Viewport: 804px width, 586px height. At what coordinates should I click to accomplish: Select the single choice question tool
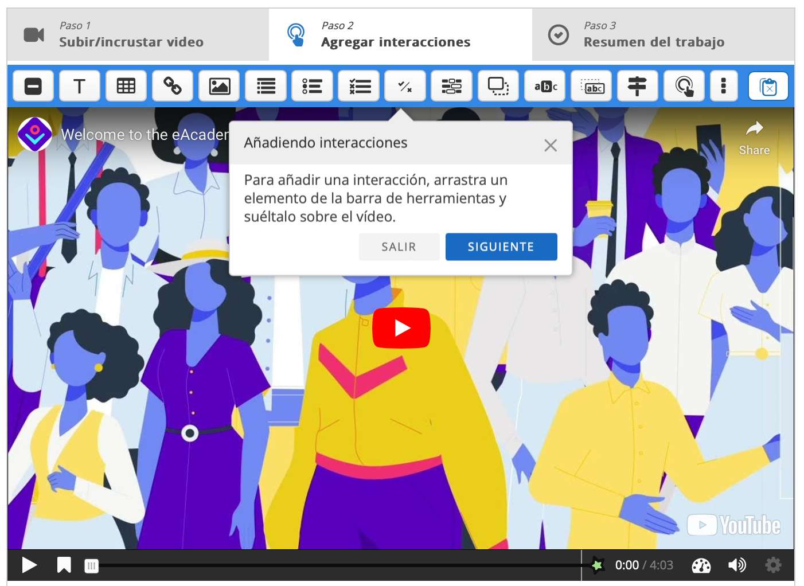pyautogui.click(x=312, y=86)
